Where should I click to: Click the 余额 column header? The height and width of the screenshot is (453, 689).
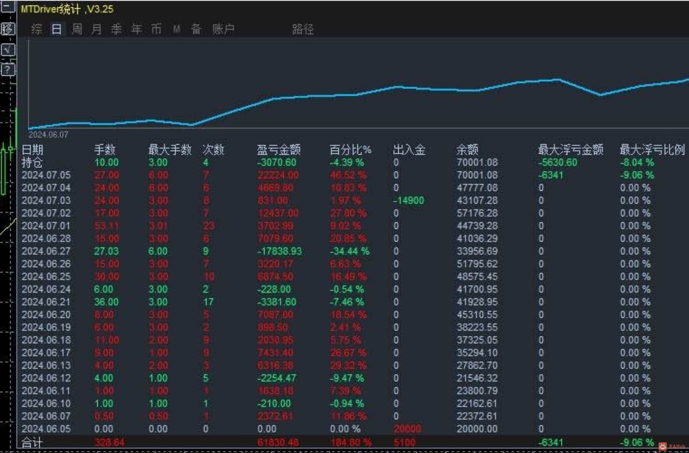(x=467, y=149)
